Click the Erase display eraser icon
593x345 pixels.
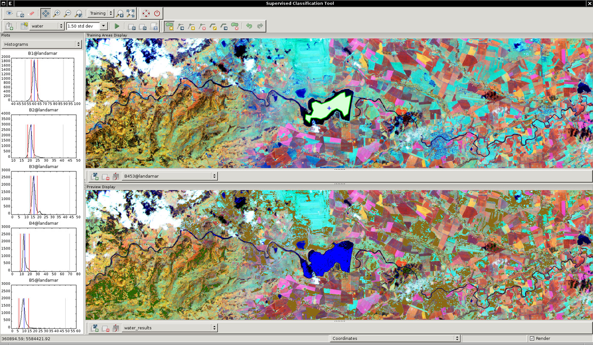31,13
